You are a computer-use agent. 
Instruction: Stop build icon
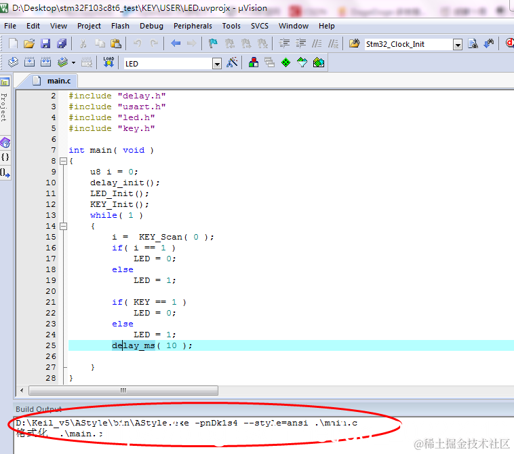coord(87,62)
